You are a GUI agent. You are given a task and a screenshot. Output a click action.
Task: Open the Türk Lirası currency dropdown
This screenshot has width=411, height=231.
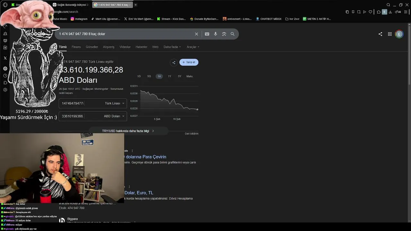point(114,103)
